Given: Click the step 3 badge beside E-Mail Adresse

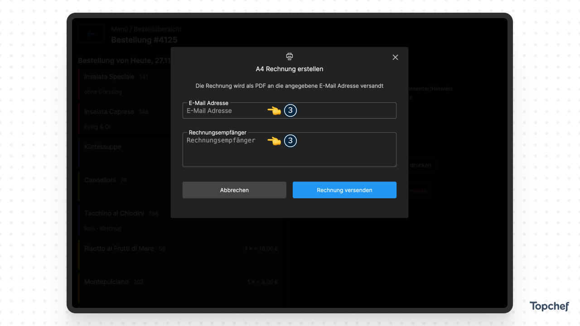Looking at the screenshot, I should (290, 110).
